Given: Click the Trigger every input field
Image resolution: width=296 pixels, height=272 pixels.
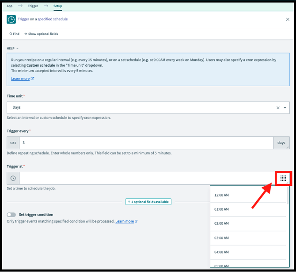Looking at the screenshot, I should click(x=146, y=143).
